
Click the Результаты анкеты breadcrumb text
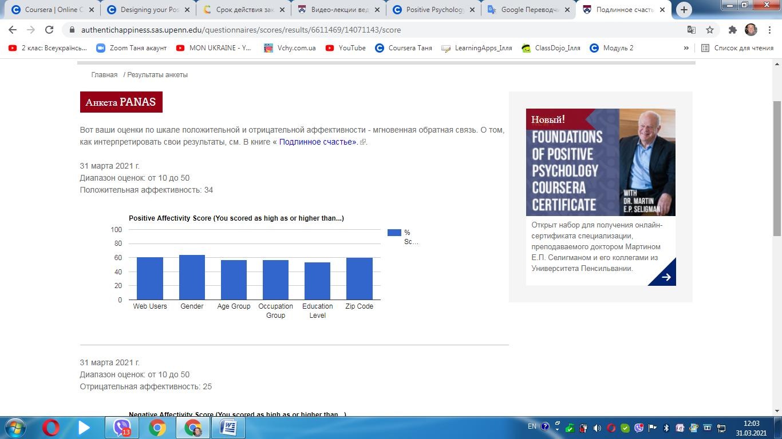[157, 75]
